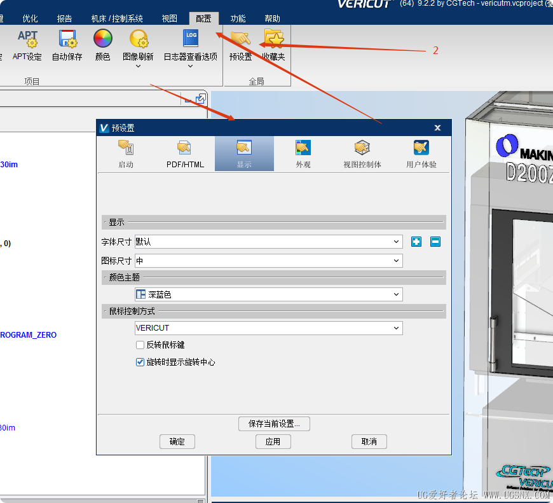Open the 字体尺寸 dropdown
This screenshot has height=503, width=553.
(269, 242)
